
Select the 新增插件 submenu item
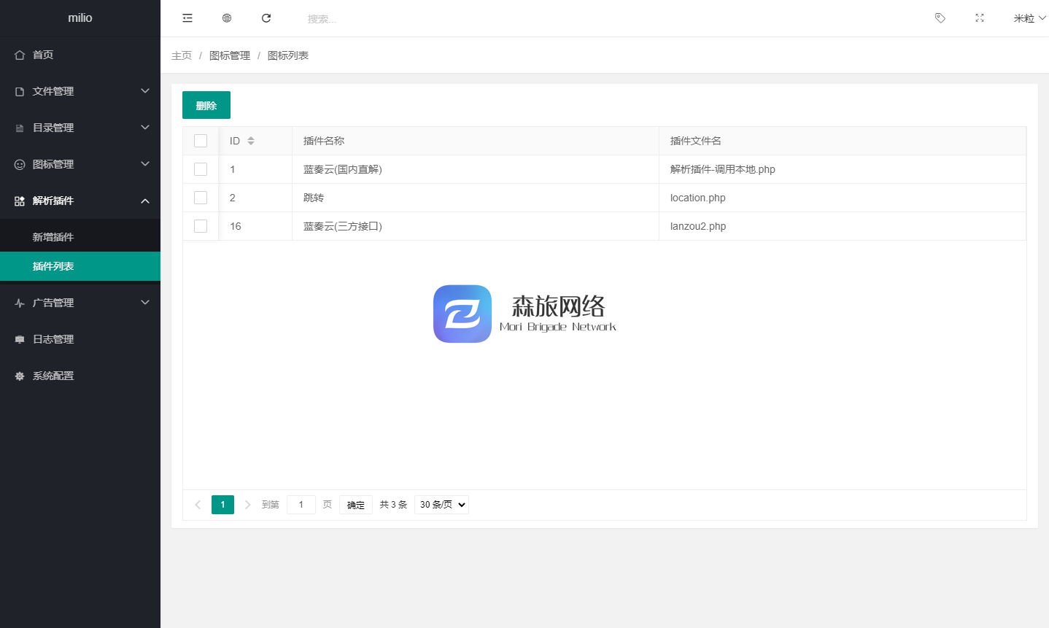pos(80,237)
